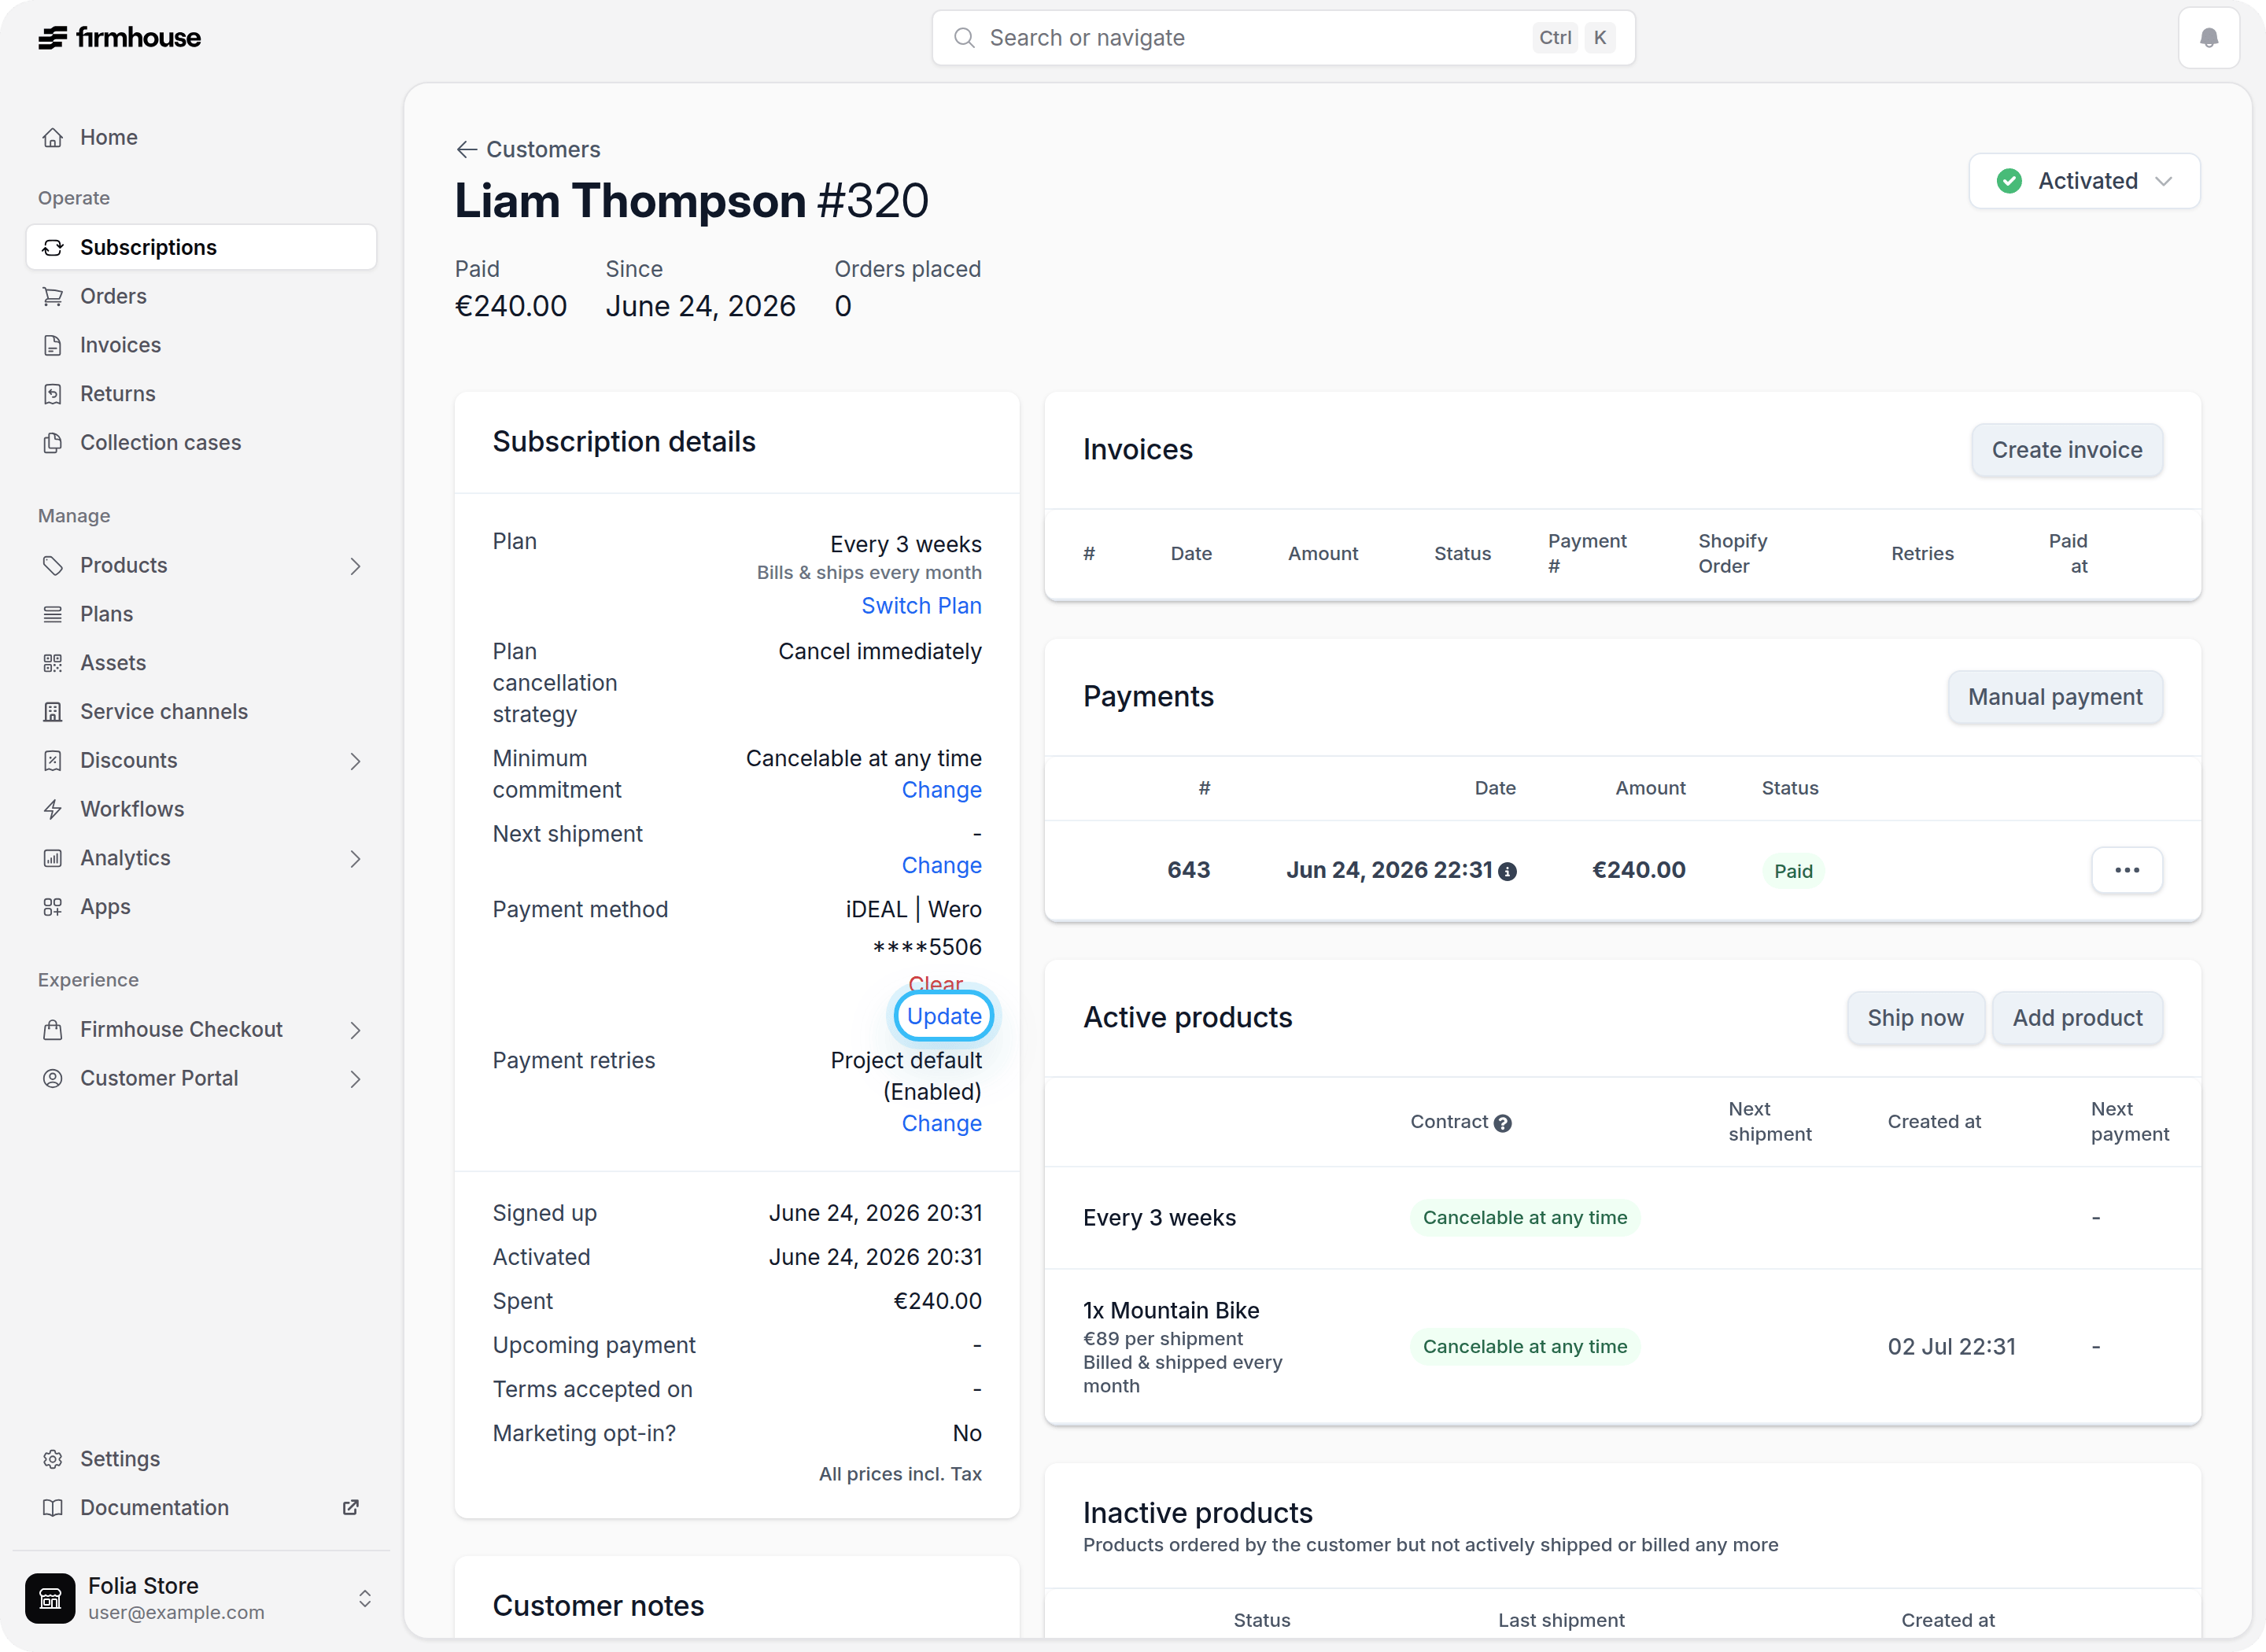2266x1652 pixels.
Task: Click the Ship now button
Action: coord(1915,1018)
